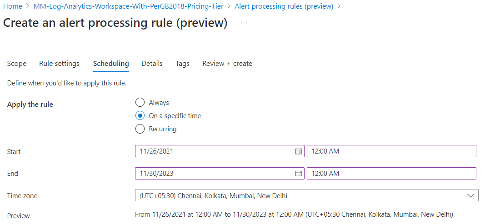
Task: Open the Details tab
Action: click(152, 64)
